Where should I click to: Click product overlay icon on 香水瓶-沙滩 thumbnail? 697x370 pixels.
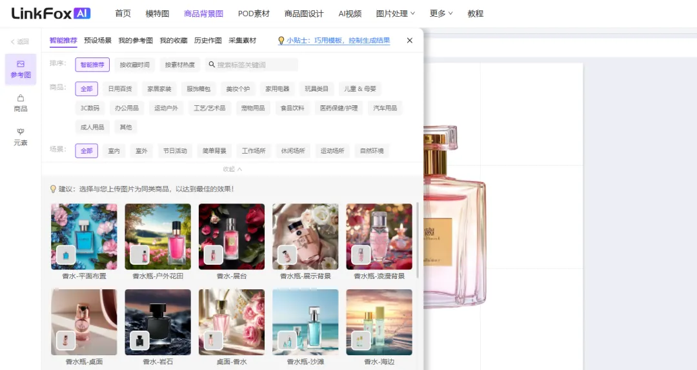287,341
